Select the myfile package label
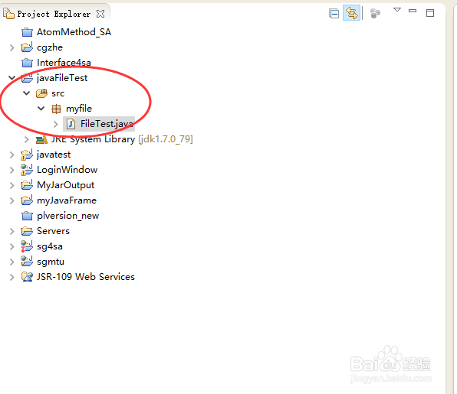Screen dimensions: 457x394 pyautogui.click(x=79, y=109)
